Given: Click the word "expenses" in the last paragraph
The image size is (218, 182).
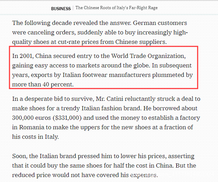Looking at the screenshot, I should (144, 175).
